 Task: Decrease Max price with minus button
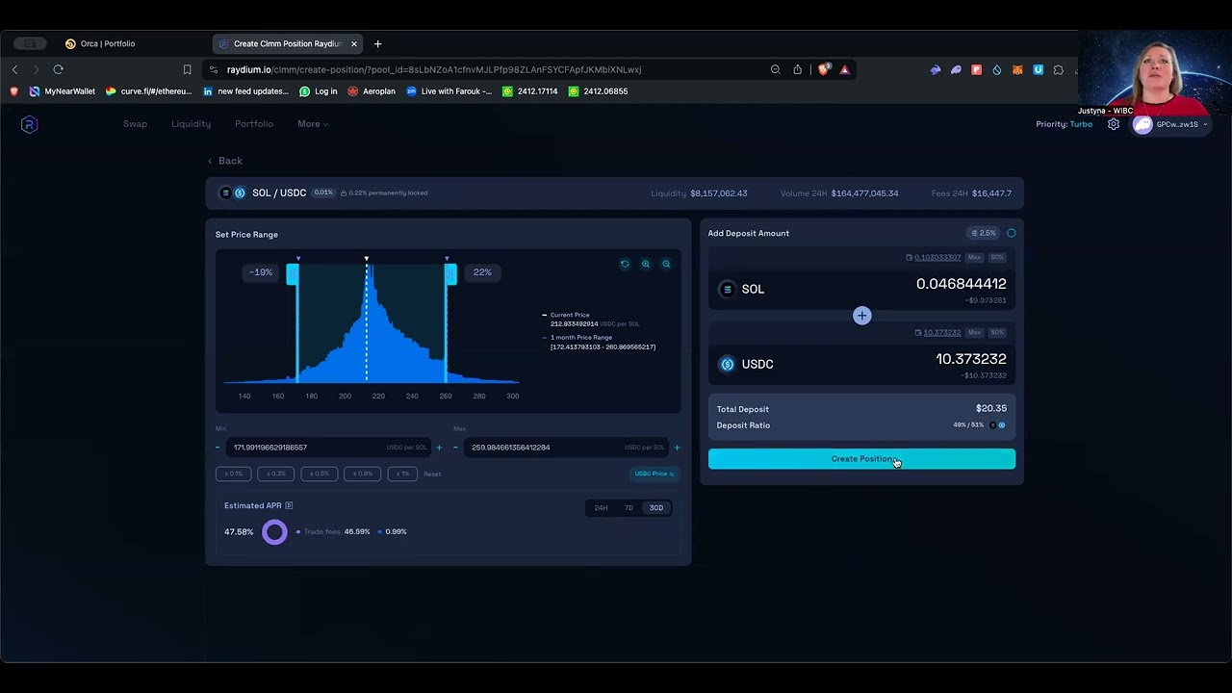[455, 448]
